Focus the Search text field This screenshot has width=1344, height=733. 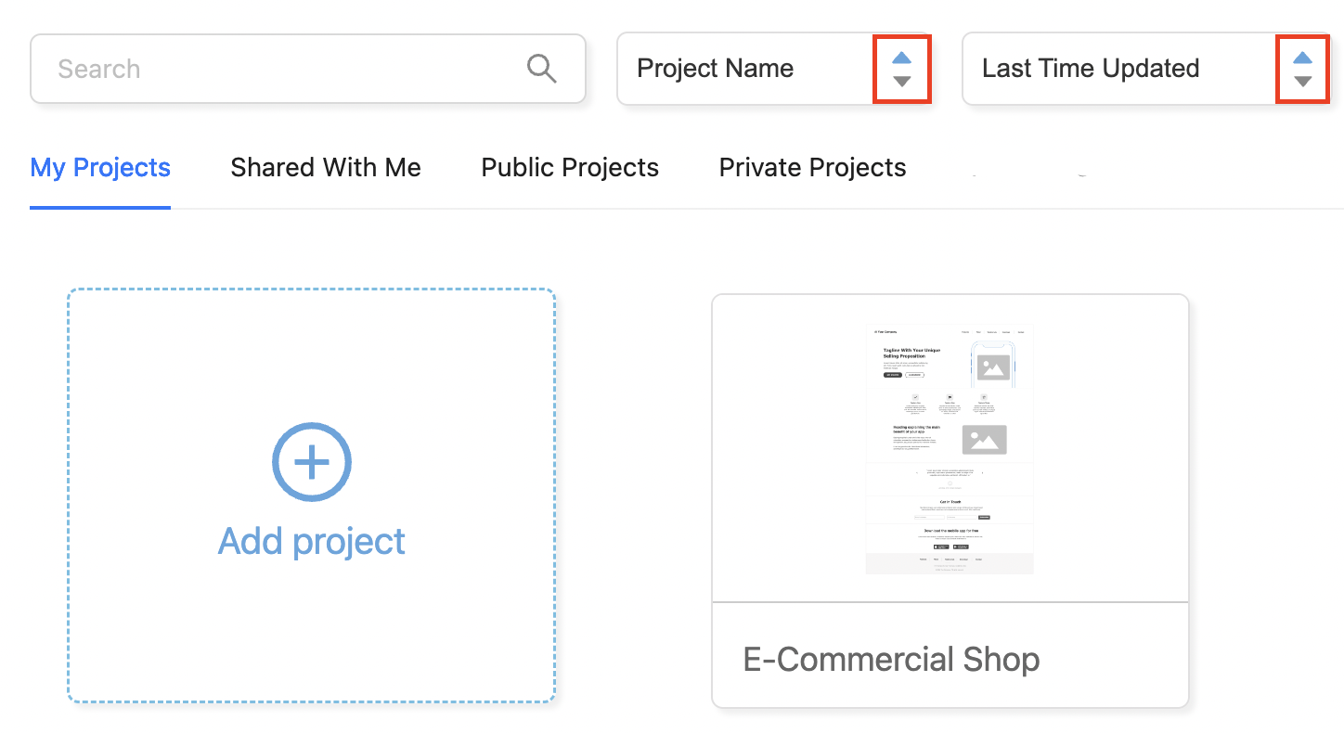tap(278, 69)
